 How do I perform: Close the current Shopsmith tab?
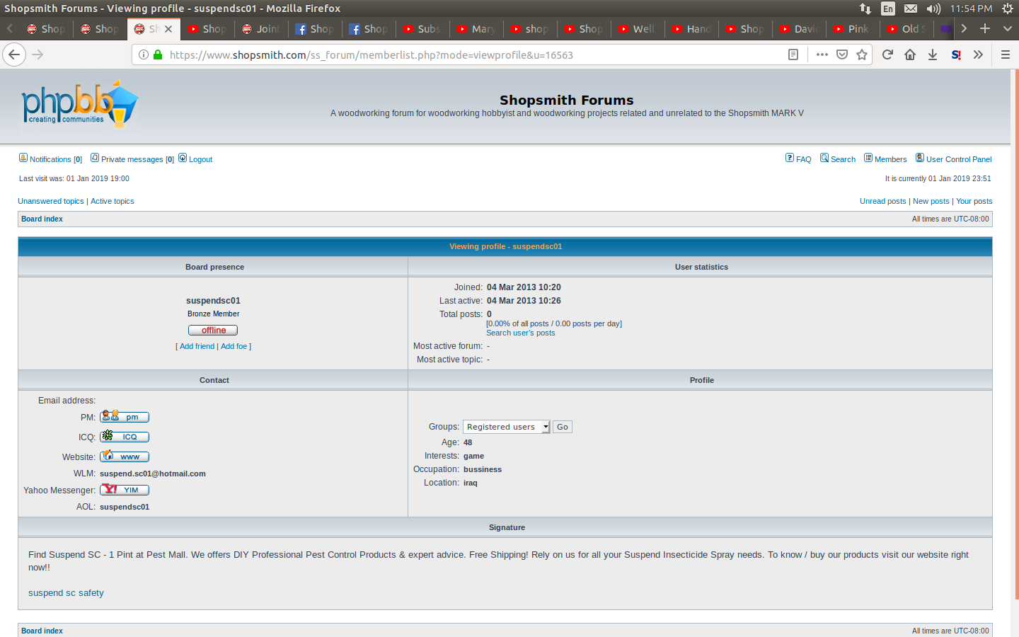168,29
